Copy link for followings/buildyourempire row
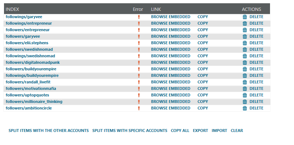The height and width of the screenshot is (145, 294). coord(203,76)
